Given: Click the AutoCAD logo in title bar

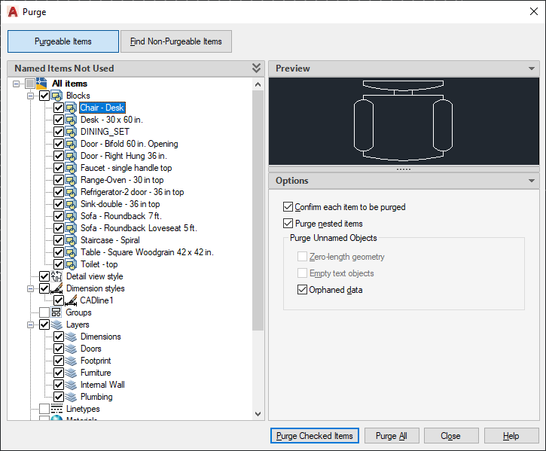Looking at the screenshot, I should 13,12.
